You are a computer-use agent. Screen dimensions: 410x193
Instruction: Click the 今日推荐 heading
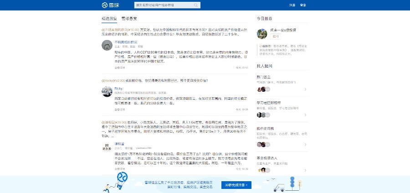click(x=264, y=19)
